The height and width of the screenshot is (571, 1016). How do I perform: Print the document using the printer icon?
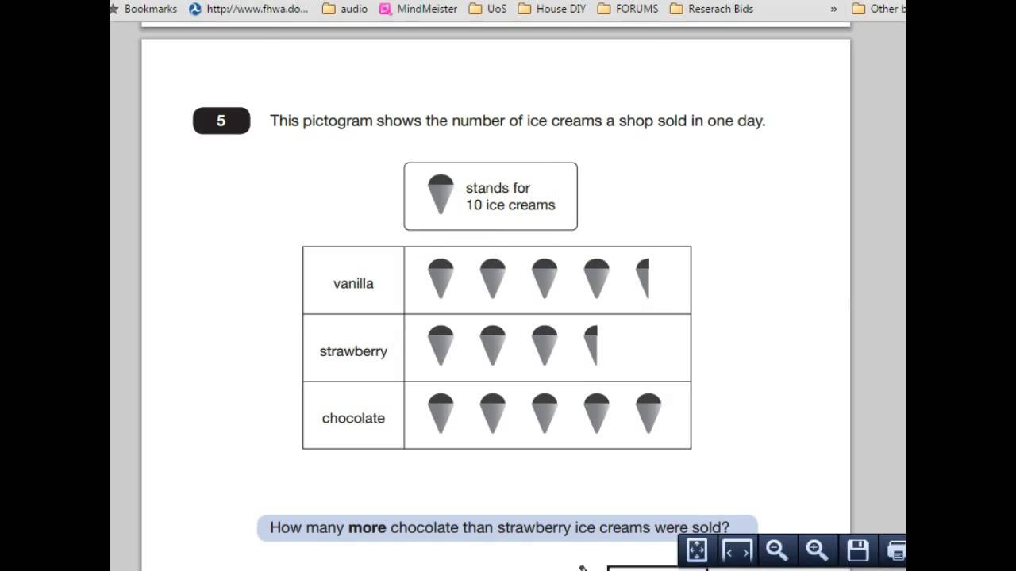[896, 550]
